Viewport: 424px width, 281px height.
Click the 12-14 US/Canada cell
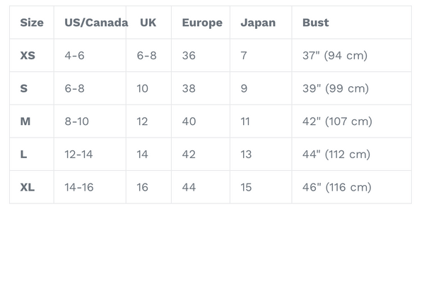tap(78, 155)
